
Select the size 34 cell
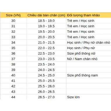[13, 42]
